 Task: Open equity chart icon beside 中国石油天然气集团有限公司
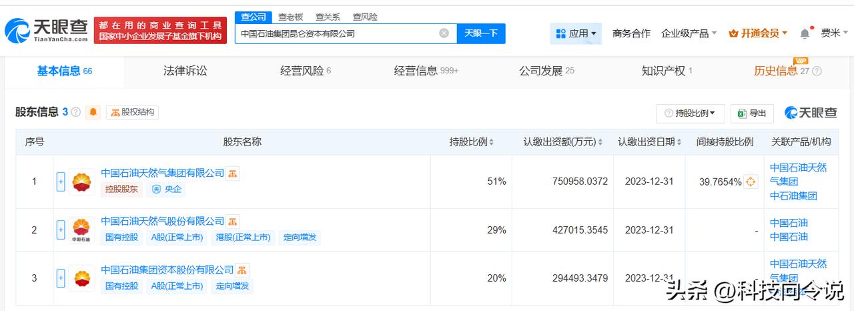(232, 174)
